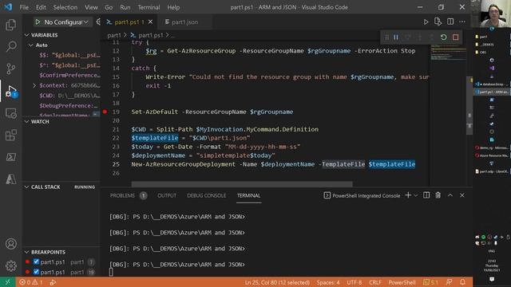Kill terminal with the trash icon
This screenshot has width=511, height=287.
[x=438, y=195]
